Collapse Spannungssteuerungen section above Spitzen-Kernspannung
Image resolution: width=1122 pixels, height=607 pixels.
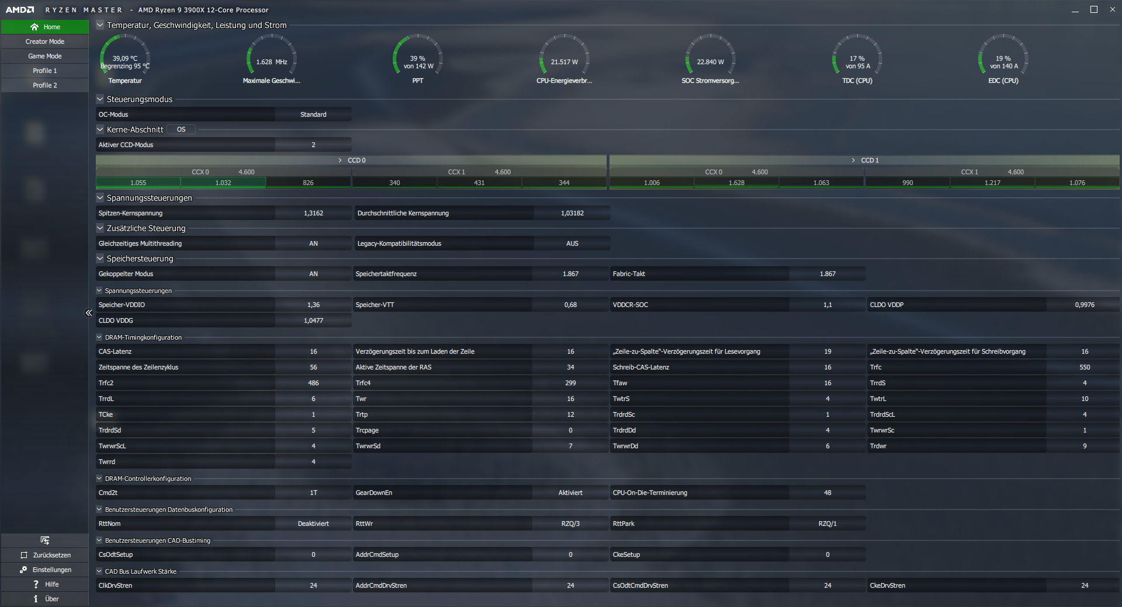(x=100, y=198)
